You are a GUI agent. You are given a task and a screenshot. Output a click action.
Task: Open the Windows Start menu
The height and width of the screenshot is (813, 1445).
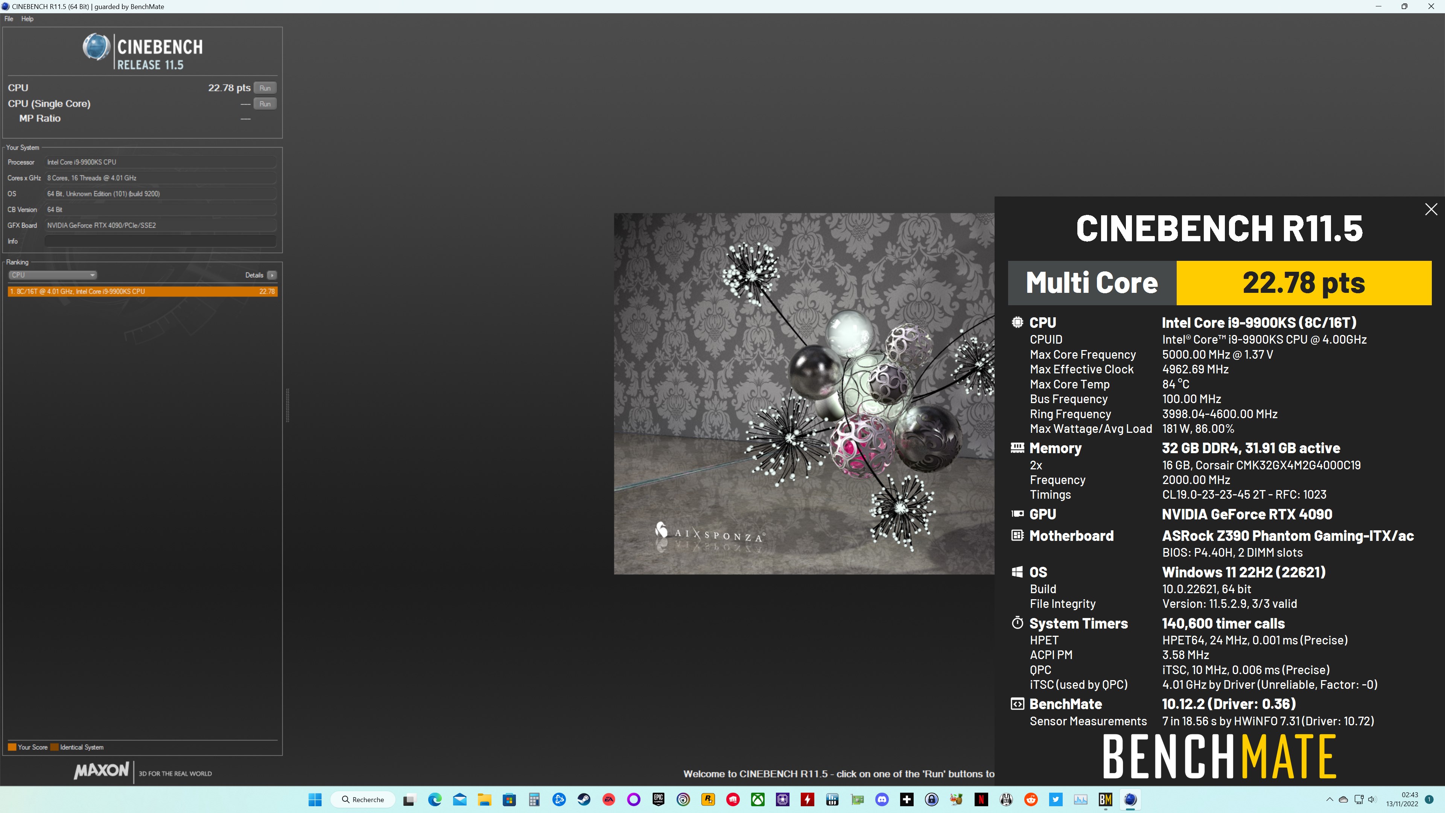click(x=315, y=799)
